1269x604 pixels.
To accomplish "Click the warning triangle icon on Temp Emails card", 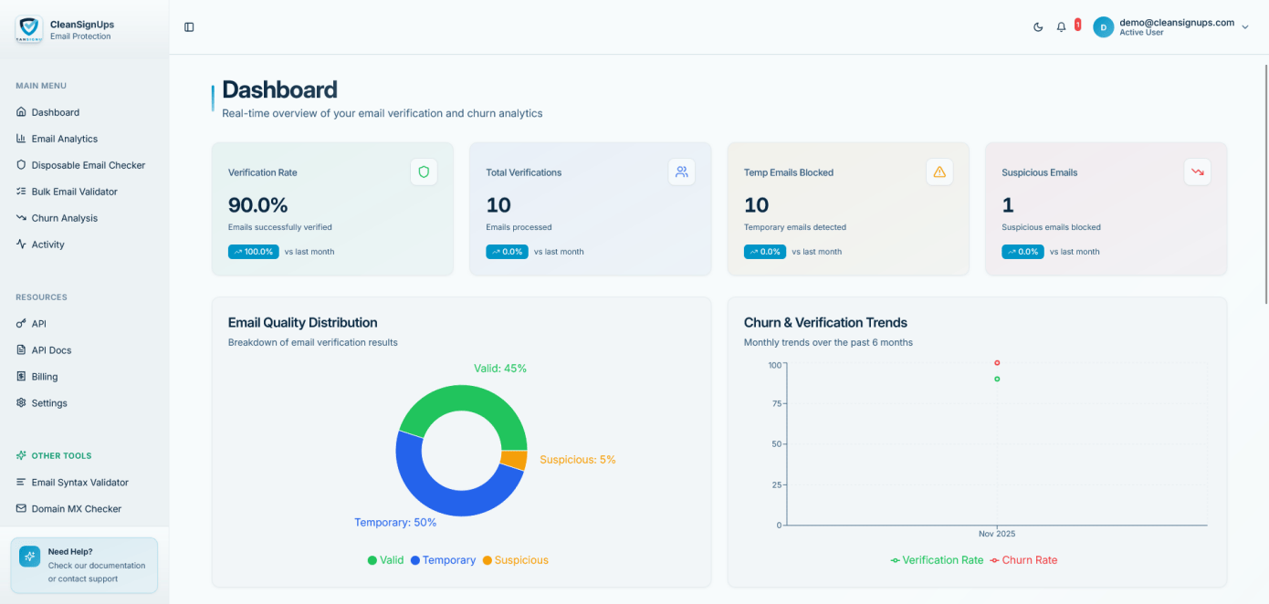I will tap(939, 172).
